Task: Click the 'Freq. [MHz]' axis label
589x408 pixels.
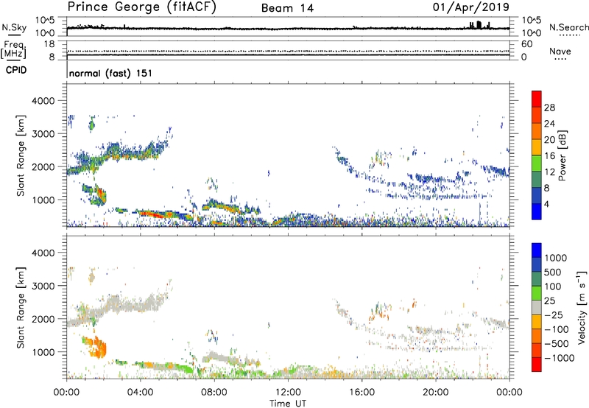Action: 14,49
